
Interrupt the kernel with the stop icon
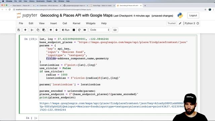pos(74,30)
